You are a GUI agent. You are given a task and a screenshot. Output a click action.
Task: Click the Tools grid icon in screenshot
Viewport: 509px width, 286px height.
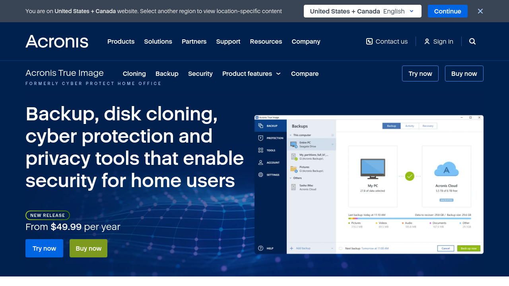pyautogui.click(x=261, y=150)
